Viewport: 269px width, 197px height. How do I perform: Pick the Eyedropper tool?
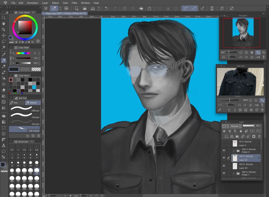[4, 55]
